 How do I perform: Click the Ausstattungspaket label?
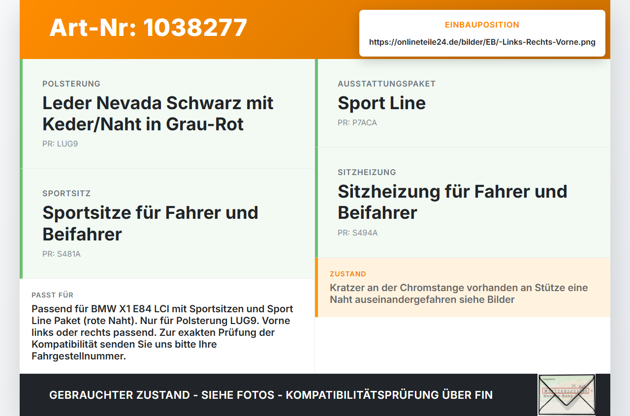point(386,84)
